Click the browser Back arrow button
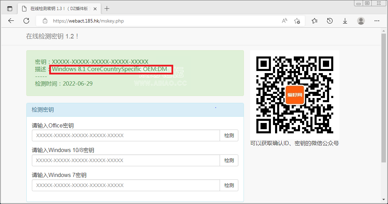388x204 pixels. coord(11,21)
